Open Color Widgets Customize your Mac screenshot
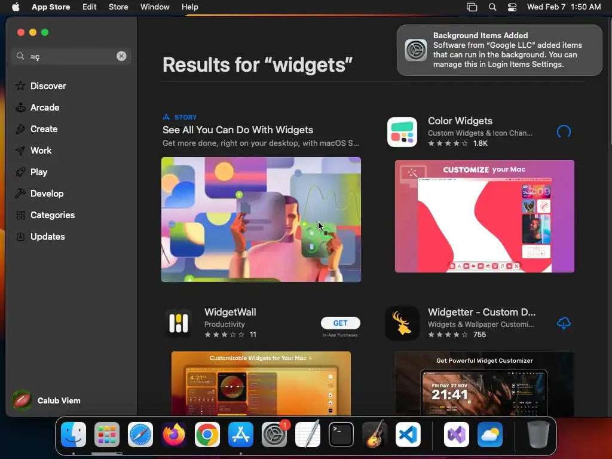 tap(484, 216)
